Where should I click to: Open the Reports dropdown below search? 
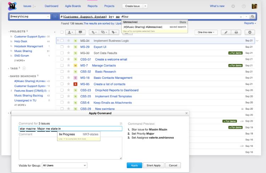(x=250, y=23)
